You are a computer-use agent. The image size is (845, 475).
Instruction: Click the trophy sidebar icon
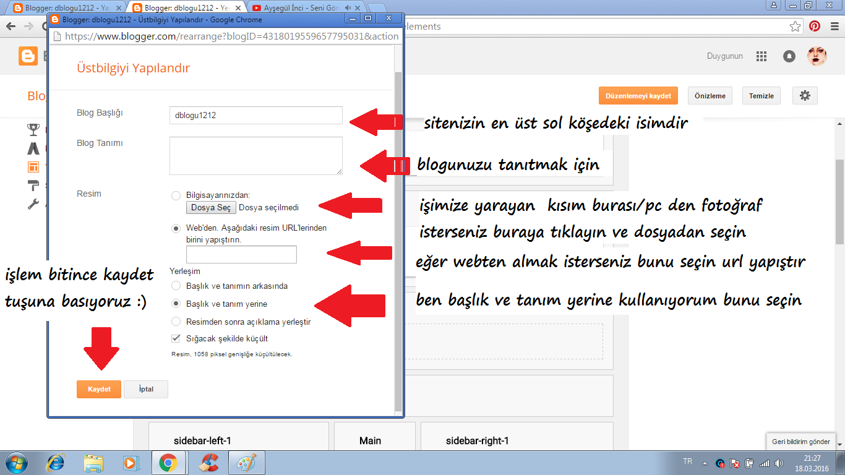(x=33, y=129)
